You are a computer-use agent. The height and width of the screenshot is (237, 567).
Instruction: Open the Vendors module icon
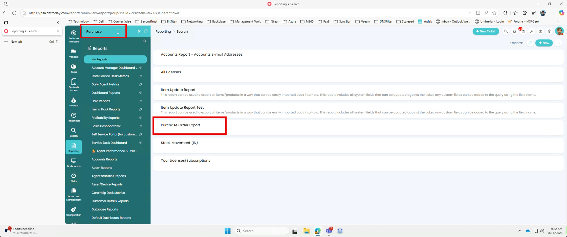point(74,54)
